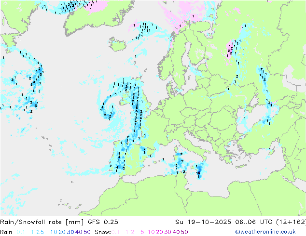Pick the rain legend 20 color value
The height and width of the screenshot is (236, 306).
pyautogui.click(x=62, y=232)
